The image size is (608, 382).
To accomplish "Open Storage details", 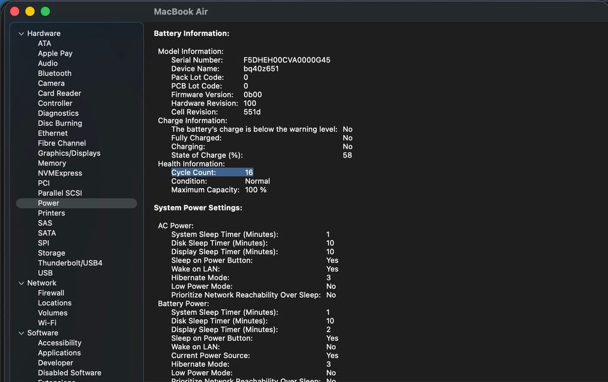I will 51,253.
